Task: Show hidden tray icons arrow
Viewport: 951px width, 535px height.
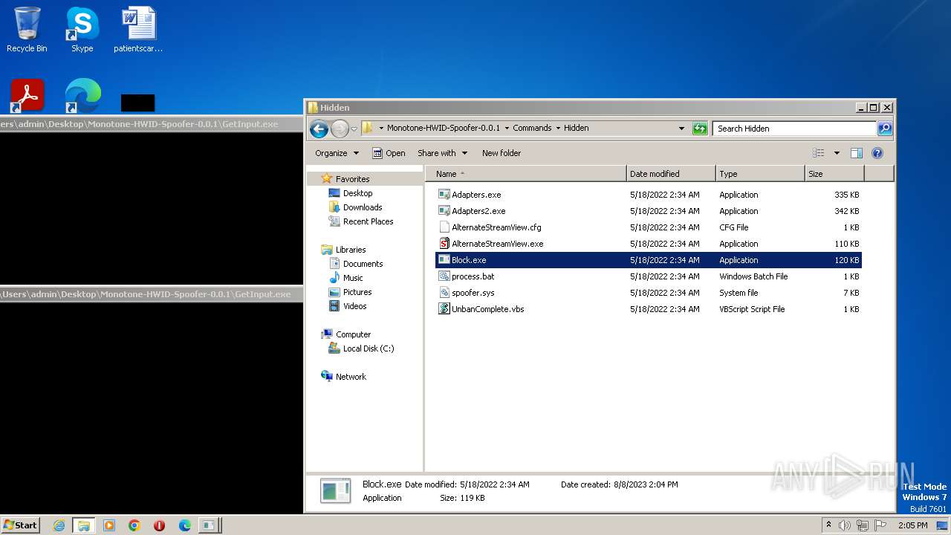Action: coord(828,525)
